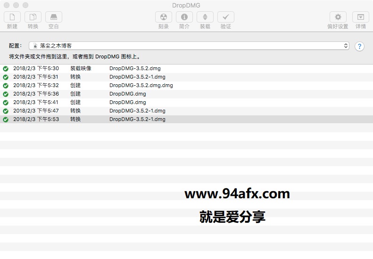Toggle the 详情 (Details) toolbar icon
Screen dimensions: 373x259
tap(360, 17)
